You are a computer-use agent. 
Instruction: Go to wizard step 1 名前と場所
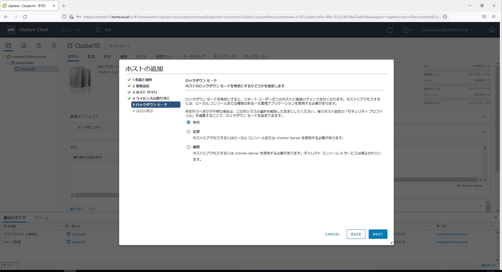coord(142,80)
